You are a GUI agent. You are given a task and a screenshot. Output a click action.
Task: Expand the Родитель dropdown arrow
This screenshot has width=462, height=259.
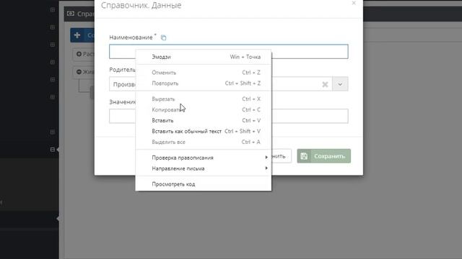pos(340,84)
